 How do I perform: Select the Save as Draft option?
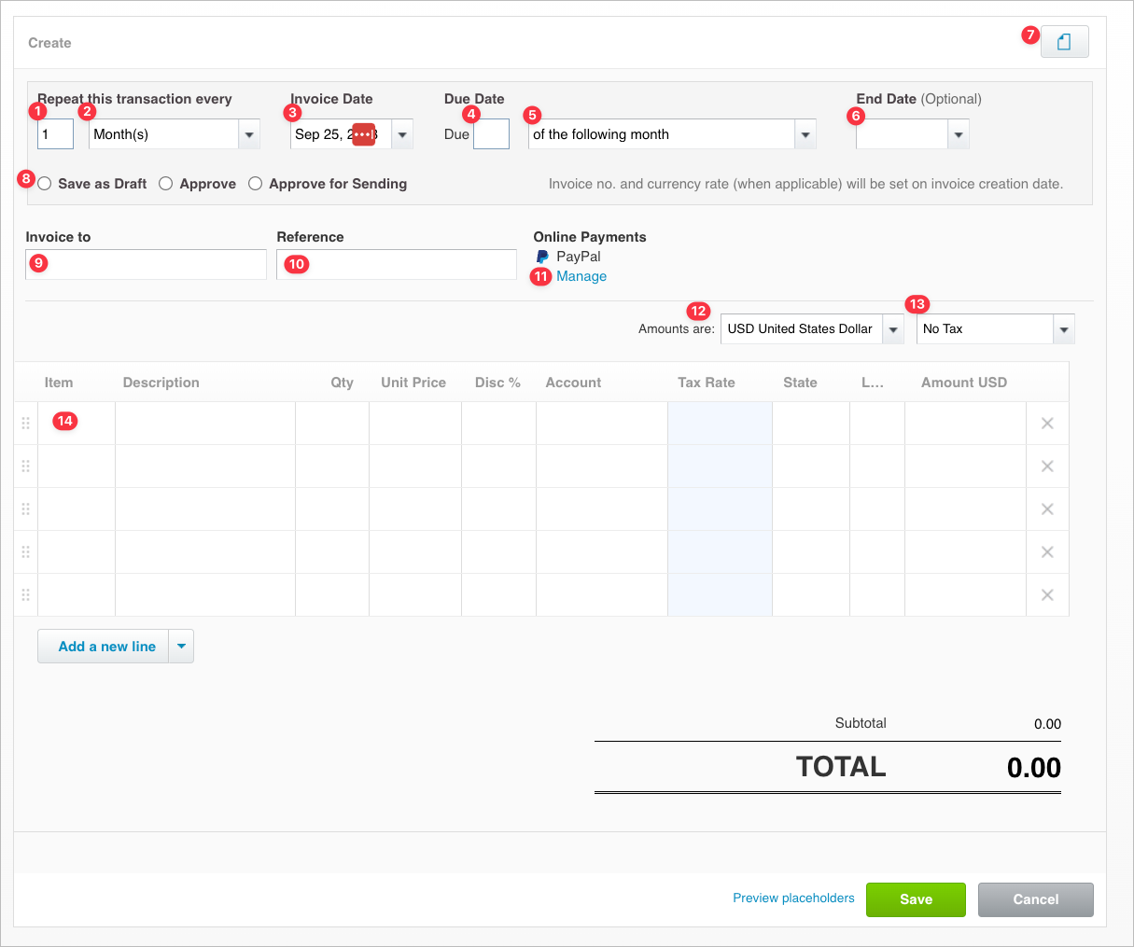tap(44, 183)
